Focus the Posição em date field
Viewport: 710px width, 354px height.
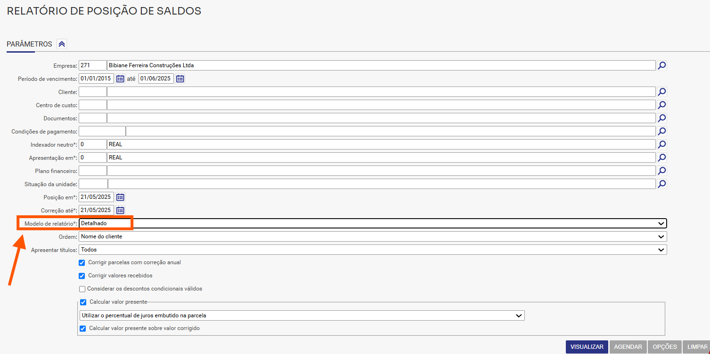pos(96,197)
